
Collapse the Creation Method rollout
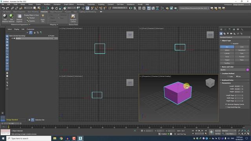click(x=228, y=74)
